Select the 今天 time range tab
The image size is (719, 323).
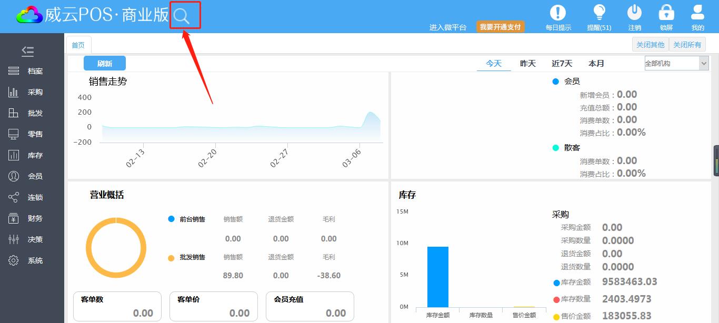click(x=494, y=63)
